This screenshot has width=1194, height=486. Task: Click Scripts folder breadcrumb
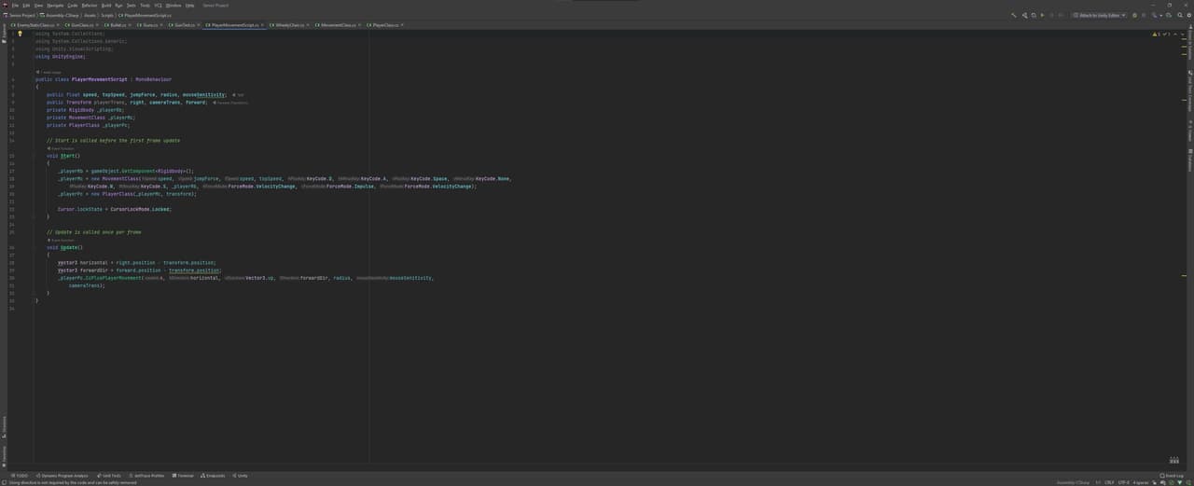tap(107, 15)
